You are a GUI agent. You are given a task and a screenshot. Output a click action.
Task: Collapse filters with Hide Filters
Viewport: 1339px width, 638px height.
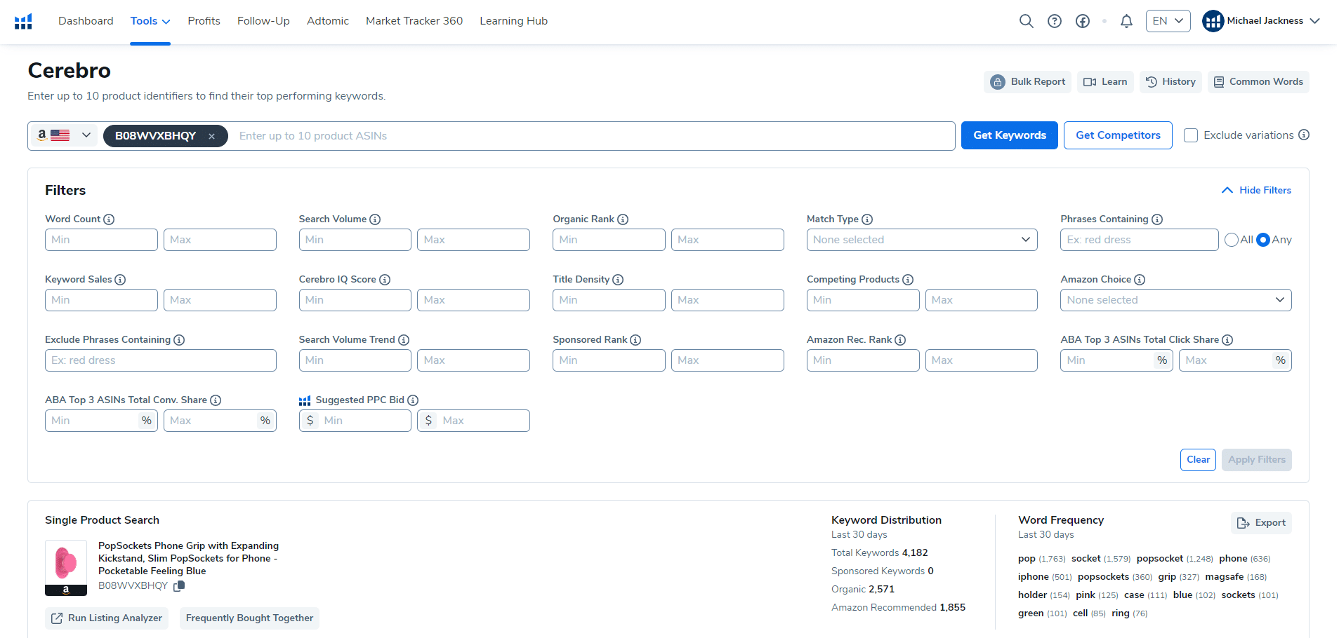1256,190
